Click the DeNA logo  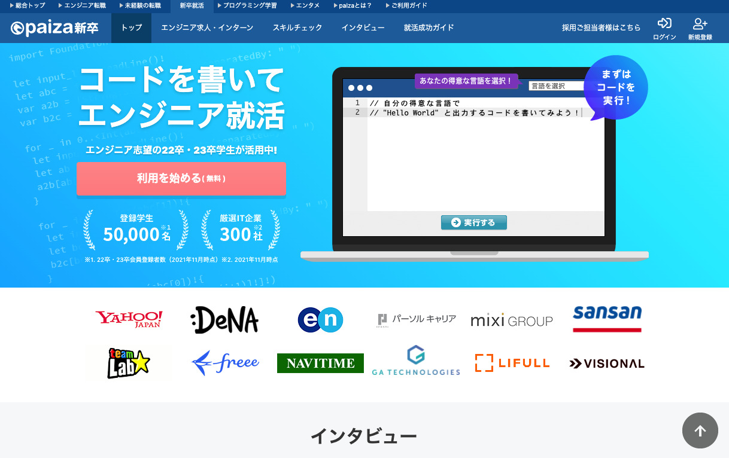(x=224, y=320)
